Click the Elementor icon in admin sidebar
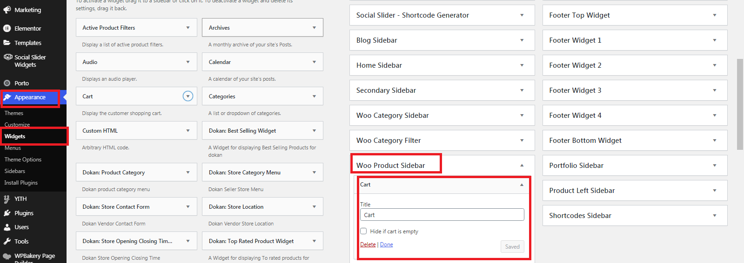744x263 pixels. (7, 28)
